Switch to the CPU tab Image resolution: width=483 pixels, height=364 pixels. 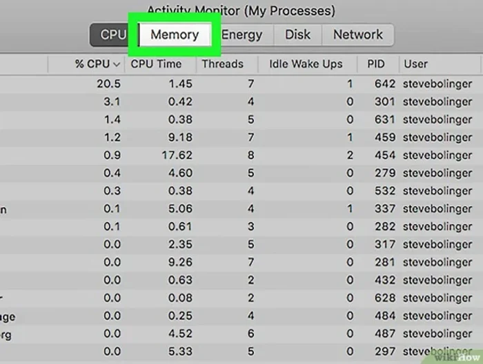(113, 35)
